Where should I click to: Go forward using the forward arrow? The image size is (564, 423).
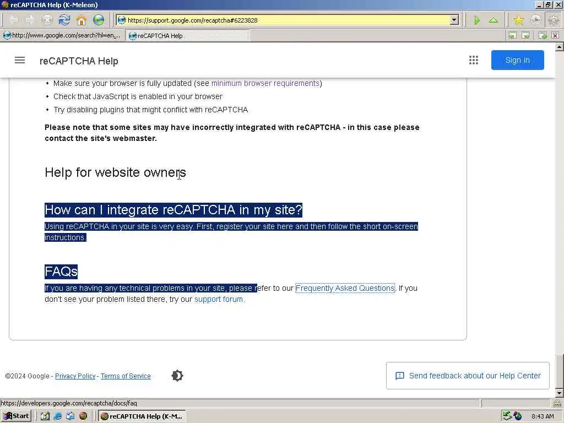(30, 20)
